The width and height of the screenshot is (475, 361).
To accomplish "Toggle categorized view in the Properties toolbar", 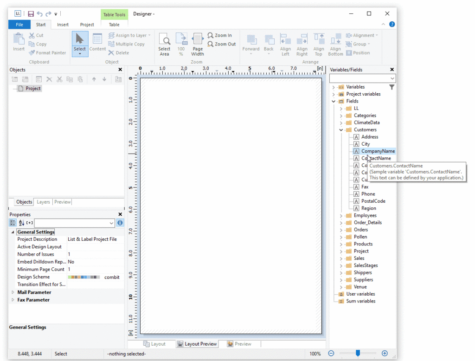I will pos(13,223).
